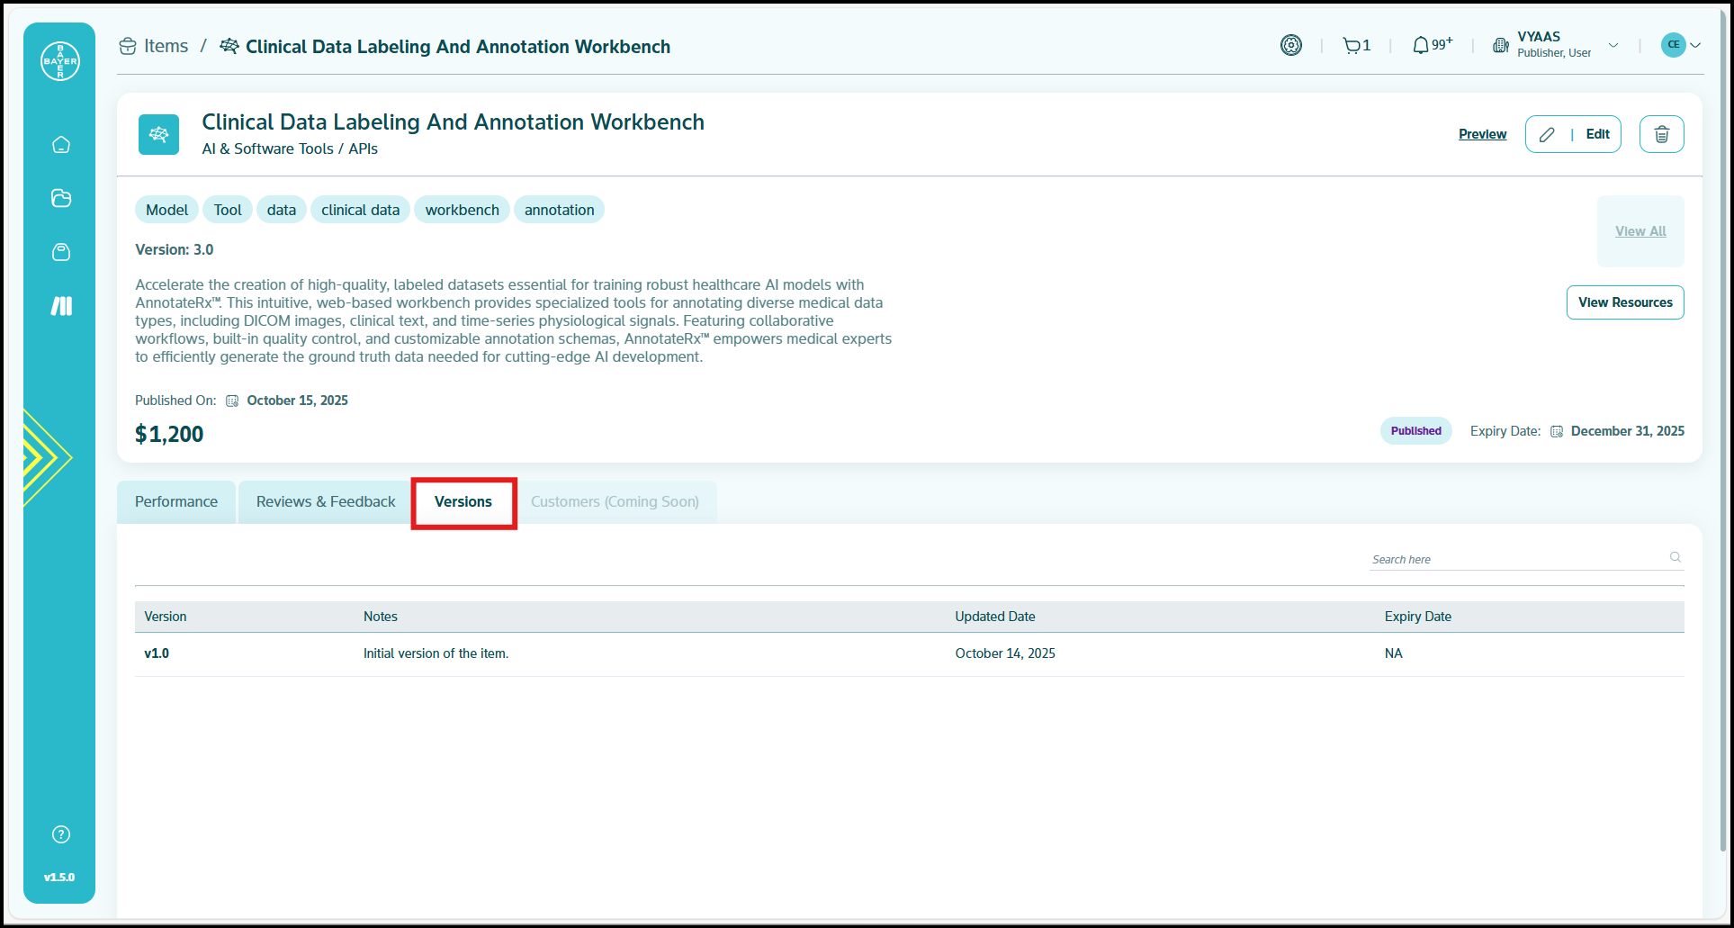This screenshot has width=1734, height=928.
Task: Click the Search here input field
Action: [x=1516, y=559]
